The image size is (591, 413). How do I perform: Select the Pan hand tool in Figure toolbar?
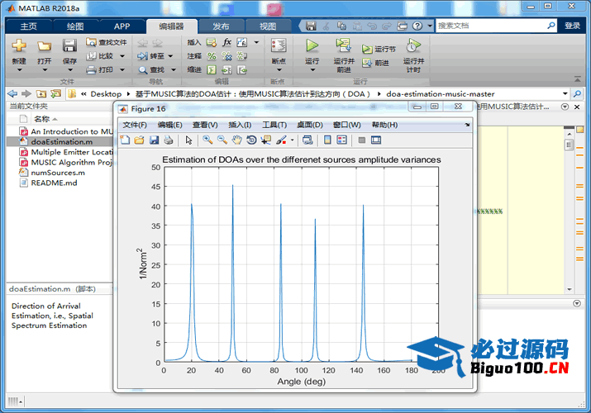pos(236,140)
